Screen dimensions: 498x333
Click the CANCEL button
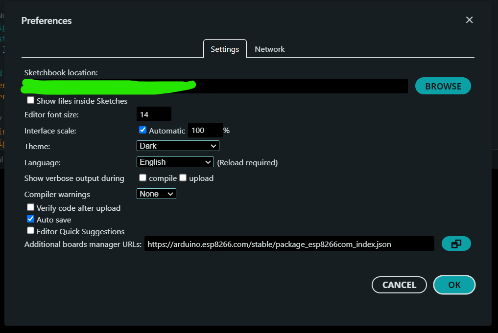click(x=399, y=285)
